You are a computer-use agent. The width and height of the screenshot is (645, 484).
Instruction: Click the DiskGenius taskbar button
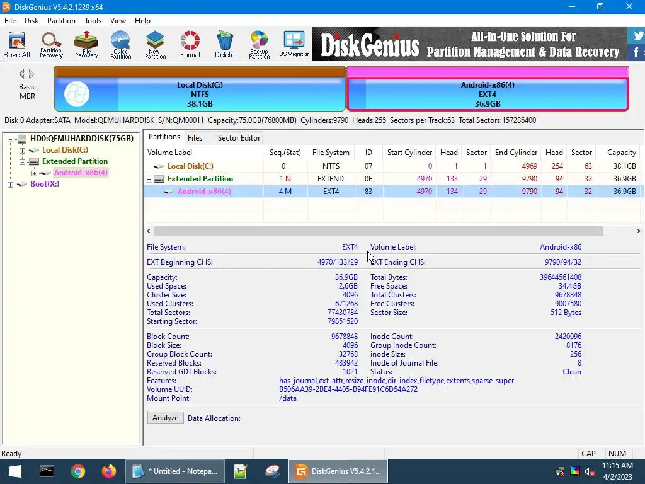tap(338, 471)
